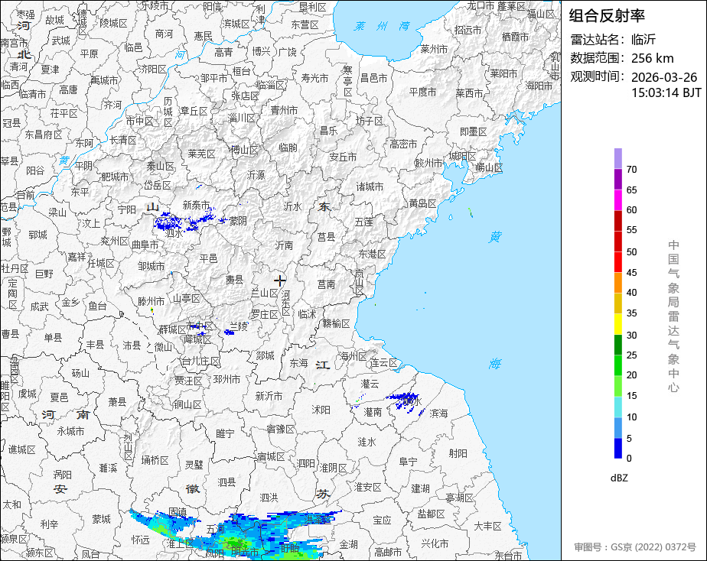Click the 曲阜市 map label
The width and height of the screenshot is (707, 561).
click(145, 245)
